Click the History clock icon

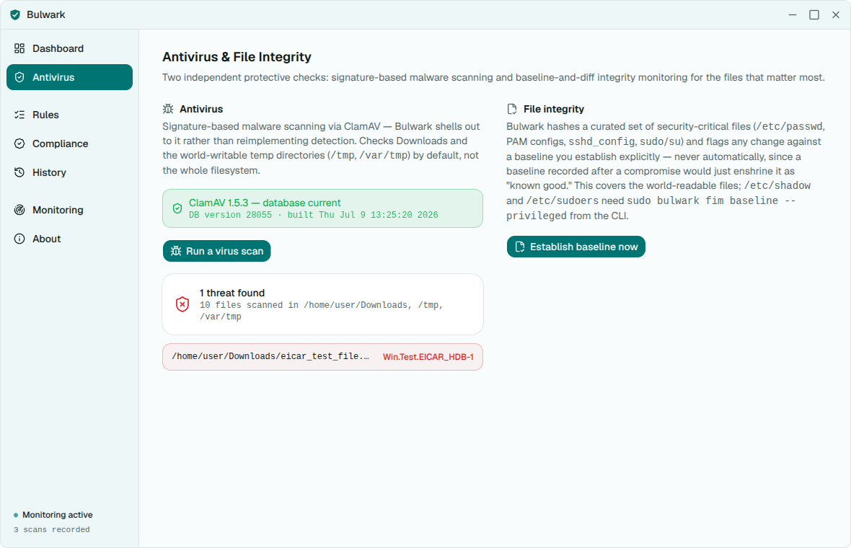[x=19, y=172]
